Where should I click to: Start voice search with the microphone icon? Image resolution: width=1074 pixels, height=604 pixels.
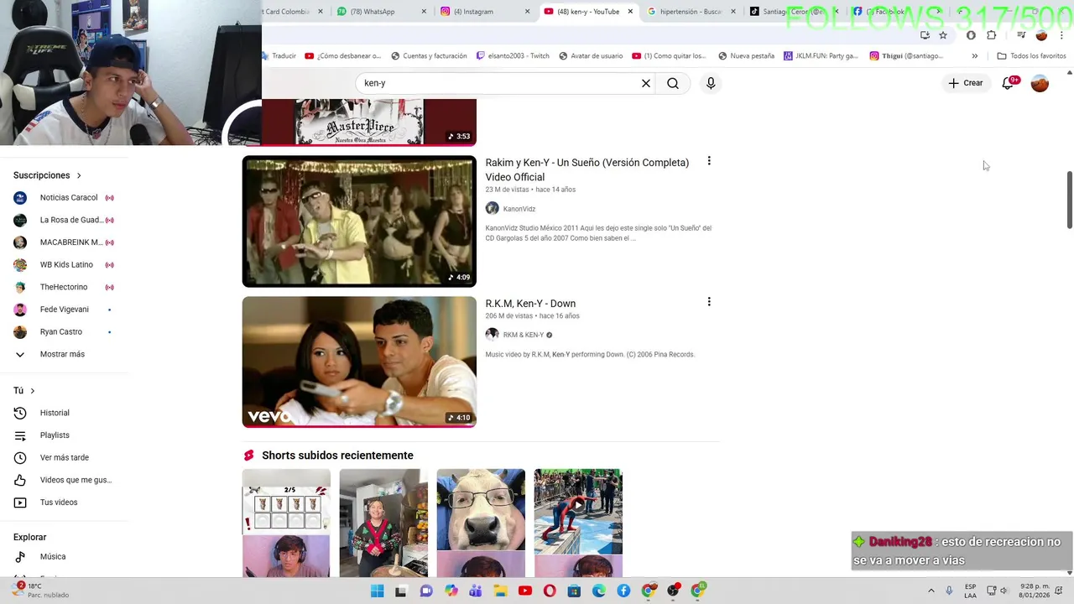point(711,83)
